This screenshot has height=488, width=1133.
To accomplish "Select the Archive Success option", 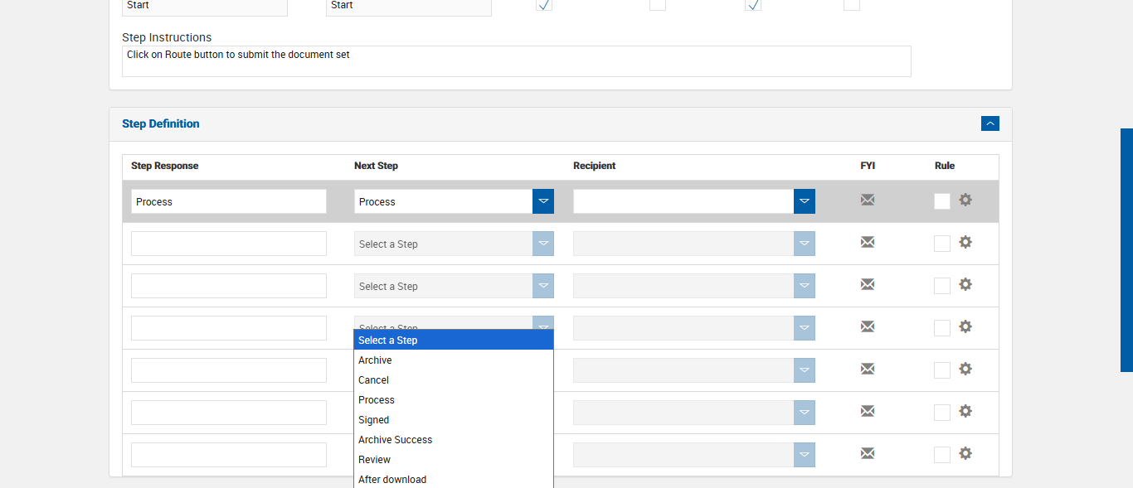I will [396, 440].
